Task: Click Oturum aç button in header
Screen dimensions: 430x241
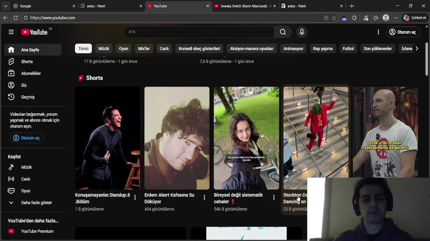Action: click(402, 32)
